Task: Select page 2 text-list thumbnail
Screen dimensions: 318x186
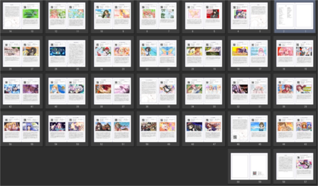Action: pyautogui.click(x=286, y=16)
